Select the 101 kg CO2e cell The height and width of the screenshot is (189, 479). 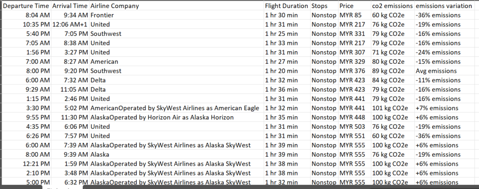[x=392, y=108]
